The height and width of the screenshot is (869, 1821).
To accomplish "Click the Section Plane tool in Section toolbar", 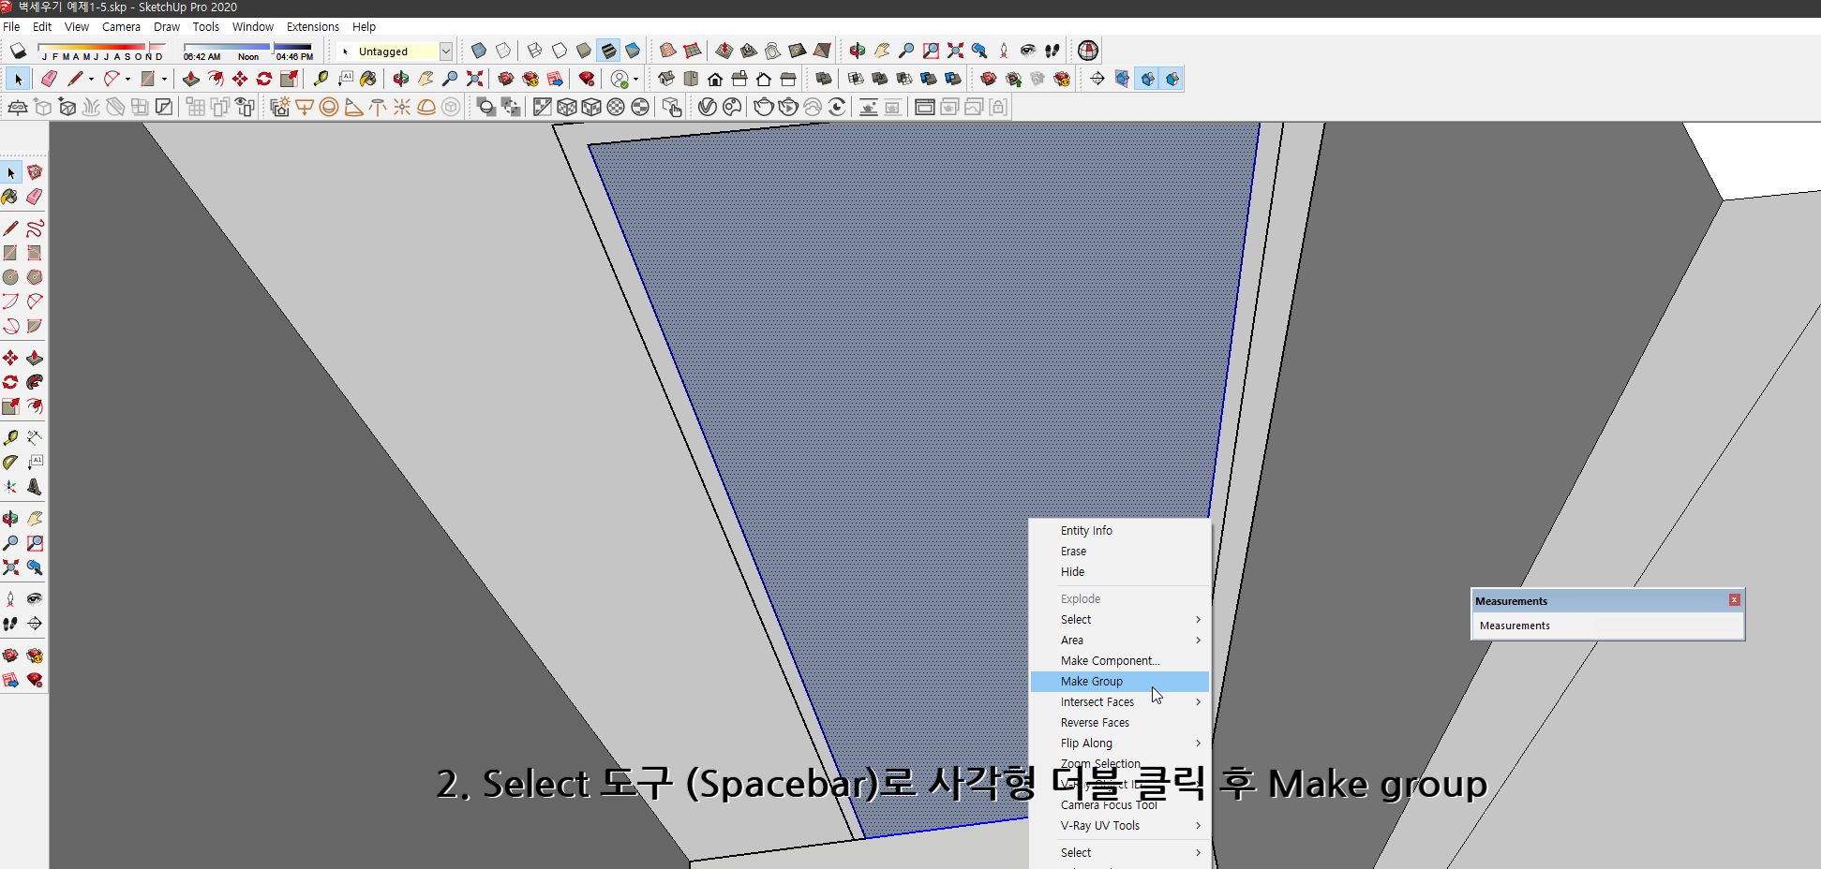I will point(1097,79).
